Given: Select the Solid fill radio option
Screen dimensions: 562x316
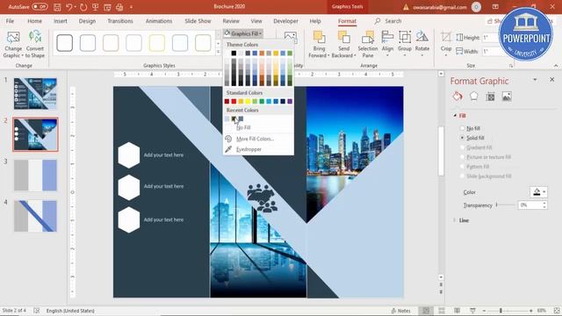Looking at the screenshot, I should tap(462, 138).
